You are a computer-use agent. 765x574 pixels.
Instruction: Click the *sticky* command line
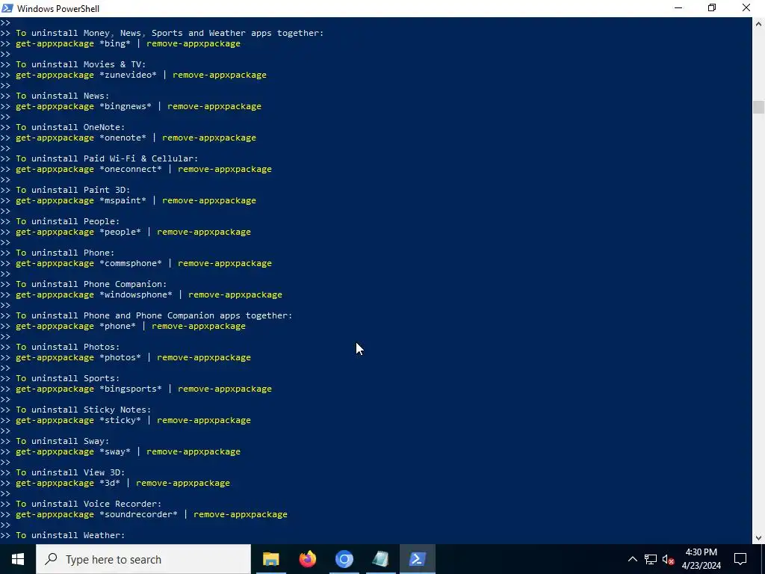click(x=133, y=420)
